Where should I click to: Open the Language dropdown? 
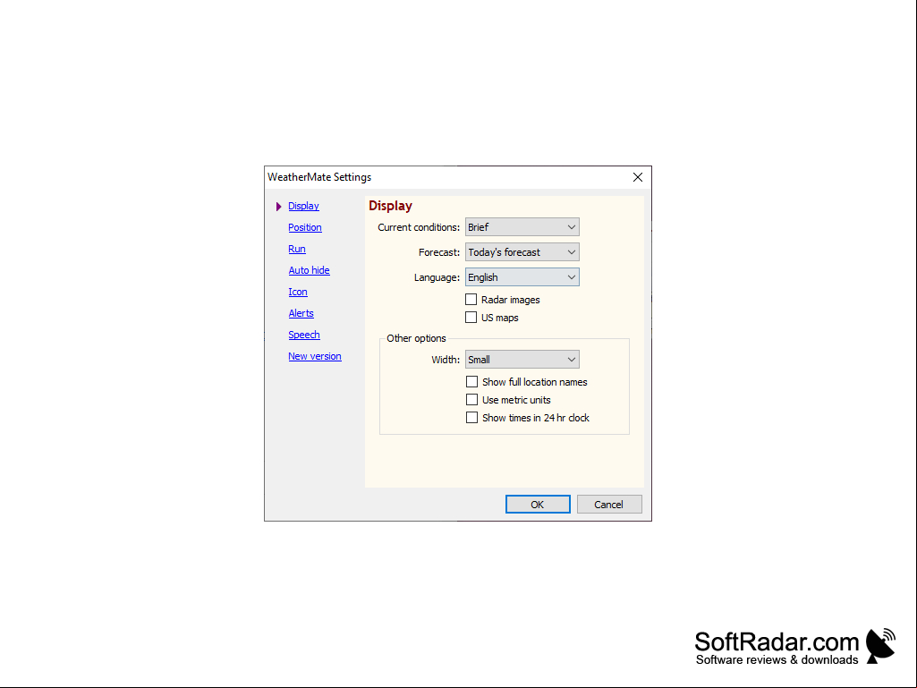pyautogui.click(x=522, y=277)
